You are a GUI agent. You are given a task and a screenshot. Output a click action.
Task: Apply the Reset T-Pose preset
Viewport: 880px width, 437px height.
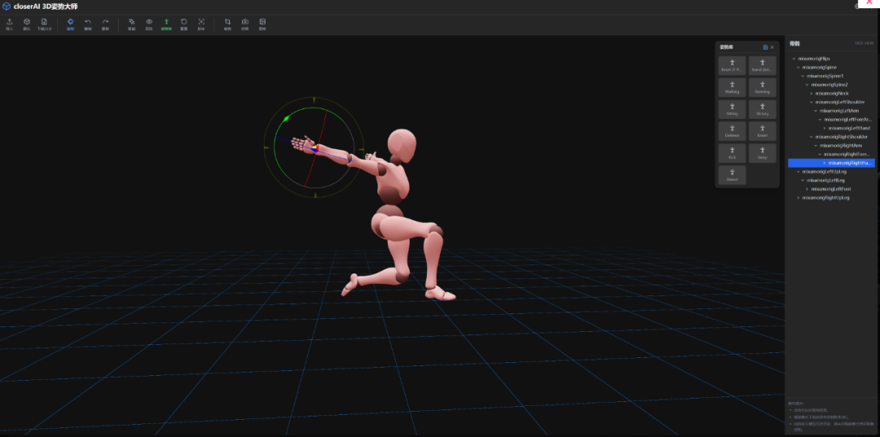click(x=733, y=66)
